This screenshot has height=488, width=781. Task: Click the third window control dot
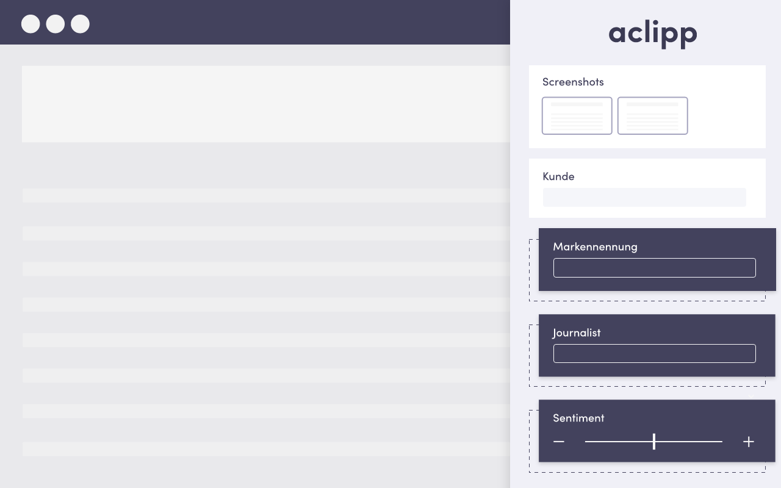[80, 24]
